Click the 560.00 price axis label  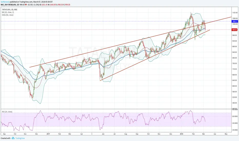tap(235, 92)
